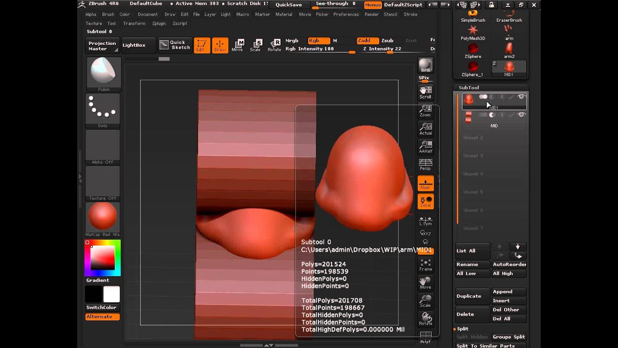Click the Move view icon in right shelf
The height and width of the screenshot is (348, 618).
[x=425, y=283]
